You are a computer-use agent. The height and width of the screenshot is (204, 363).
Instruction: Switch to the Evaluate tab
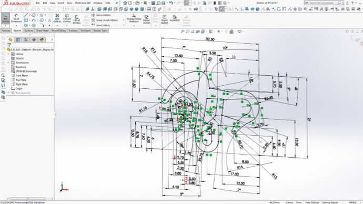click(73, 30)
